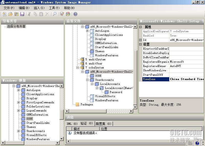Image resolution: width=205 pixels, height=146 pixels.
Task: Collapse the 属性 section in properties pane
Action: tap(141, 27)
